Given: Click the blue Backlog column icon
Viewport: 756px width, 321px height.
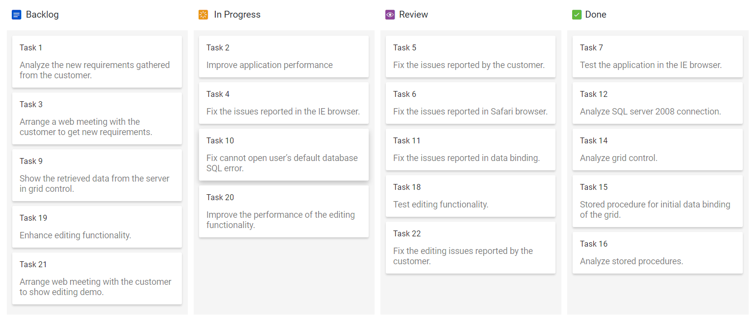Looking at the screenshot, I should pos(17,15).
